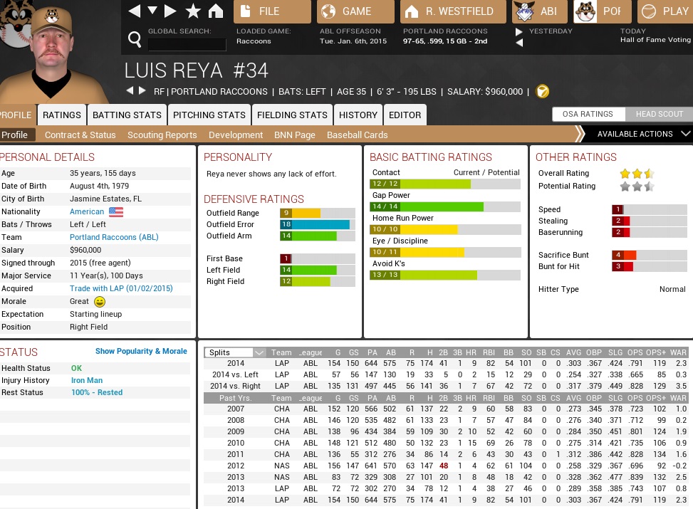This screenshot has width=693, height=509.
Task: Open the Batting Stats tab
Action: tap(127, 115)
